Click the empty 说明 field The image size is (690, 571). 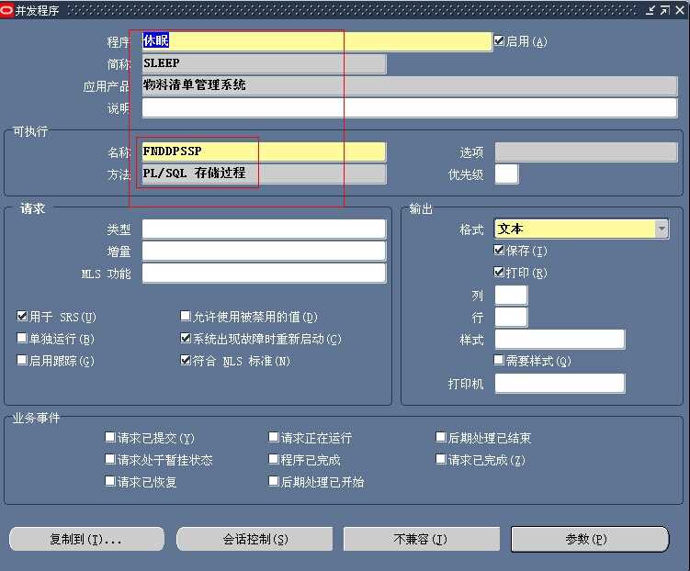(409, 107)
